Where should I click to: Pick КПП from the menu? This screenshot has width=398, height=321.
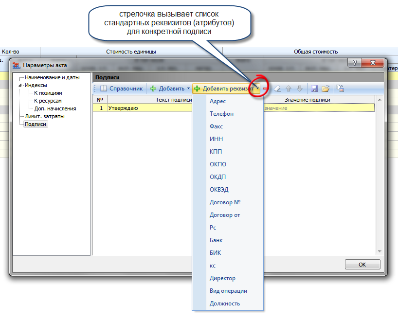click(216, 152)
